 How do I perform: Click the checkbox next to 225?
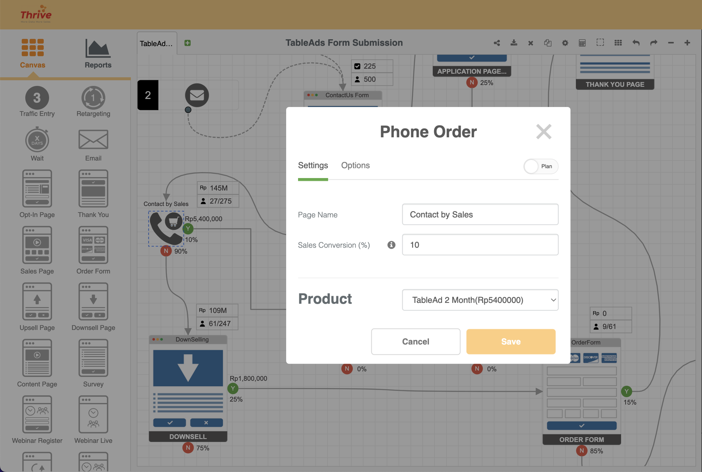click(x=357, y=66)
